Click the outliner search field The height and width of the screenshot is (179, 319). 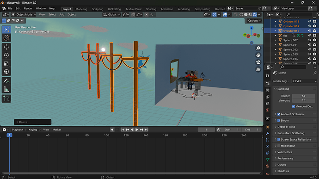point(299,14)
